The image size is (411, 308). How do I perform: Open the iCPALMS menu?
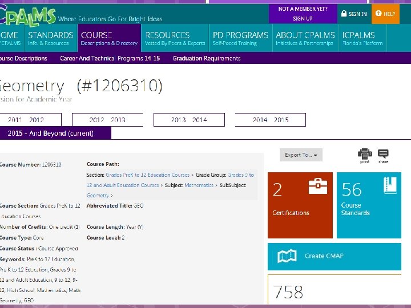coord(362,38)
